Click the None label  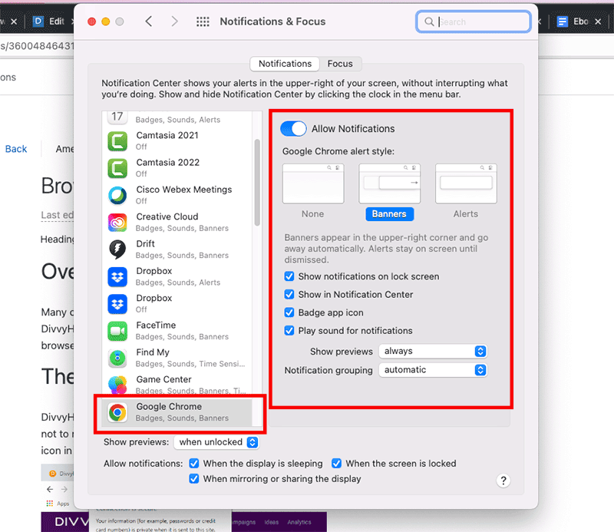click(312, 214)
